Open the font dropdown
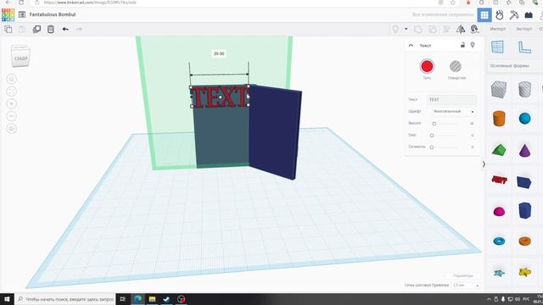Image resolution: width=543 pixels, height=305 pixels. [x=454, y=111]
